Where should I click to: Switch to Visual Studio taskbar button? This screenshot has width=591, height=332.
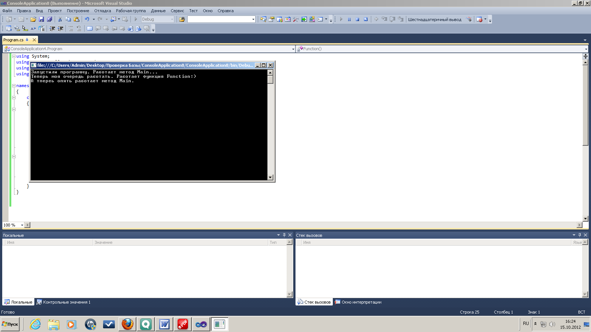coord(201,324)
